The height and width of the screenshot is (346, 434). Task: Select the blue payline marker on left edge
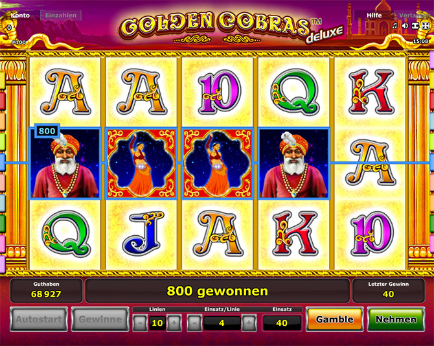(x=2, y=163)
